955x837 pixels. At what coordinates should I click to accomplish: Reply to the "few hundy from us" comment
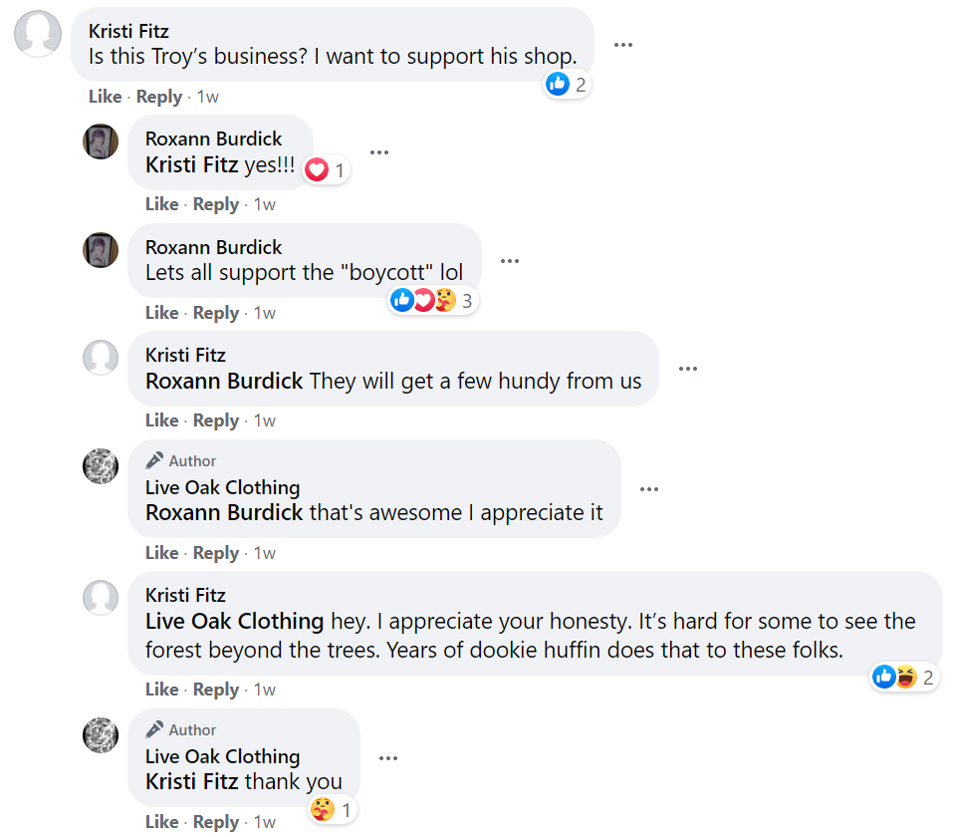(216, 420)
